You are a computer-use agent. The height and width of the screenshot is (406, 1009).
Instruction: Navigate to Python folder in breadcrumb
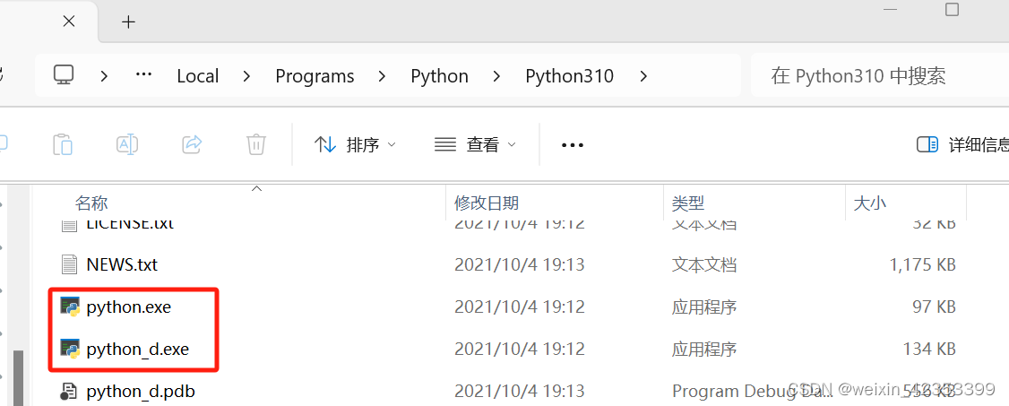439,76
